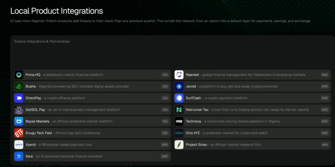
Task: Select the DirectPay blue logo icon
Action: coord(19,98)
